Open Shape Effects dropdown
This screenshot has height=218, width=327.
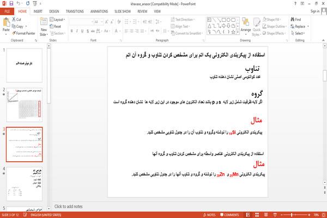[274, 33]
